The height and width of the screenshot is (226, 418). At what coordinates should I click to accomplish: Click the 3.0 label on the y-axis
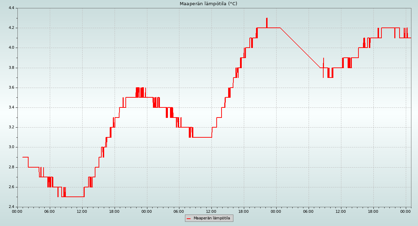(11, 147)
